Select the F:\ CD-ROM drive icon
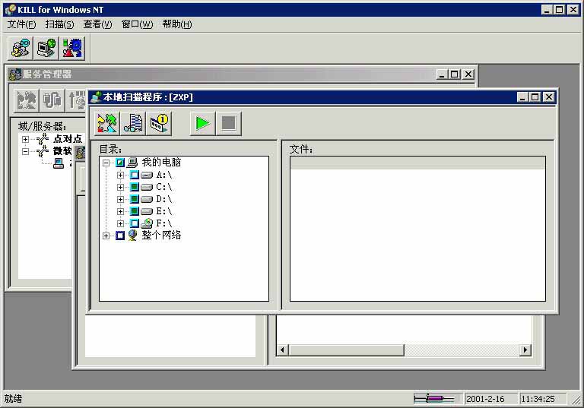Viewport: 584px width, 408px height. click(x=147, y=223)
